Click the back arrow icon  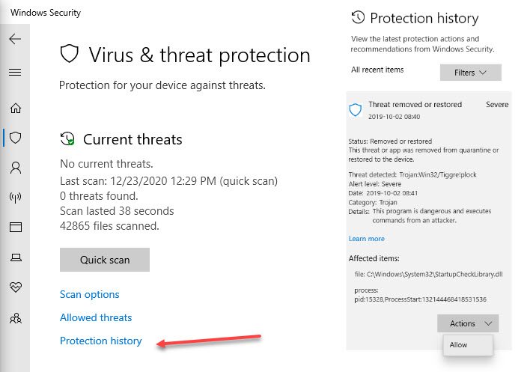coord(15,40)
